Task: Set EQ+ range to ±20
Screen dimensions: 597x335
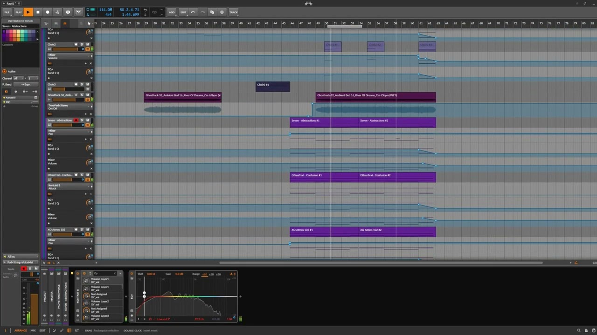Action: coord(211,274)
